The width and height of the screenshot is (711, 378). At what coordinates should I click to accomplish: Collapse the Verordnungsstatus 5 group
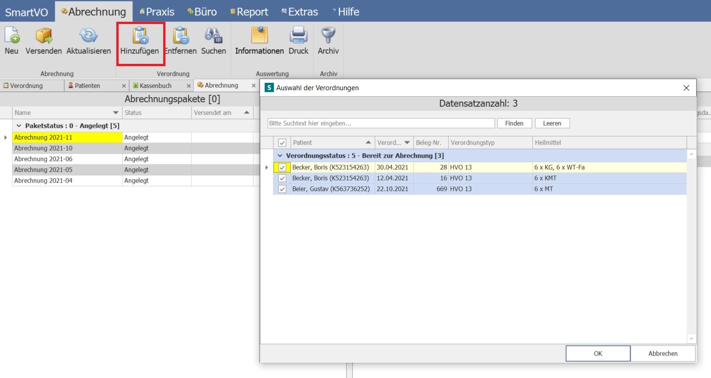[x=279, y=156]
